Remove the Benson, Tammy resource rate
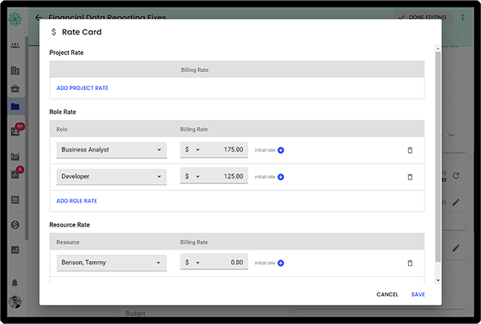 (x=410, y=263)
